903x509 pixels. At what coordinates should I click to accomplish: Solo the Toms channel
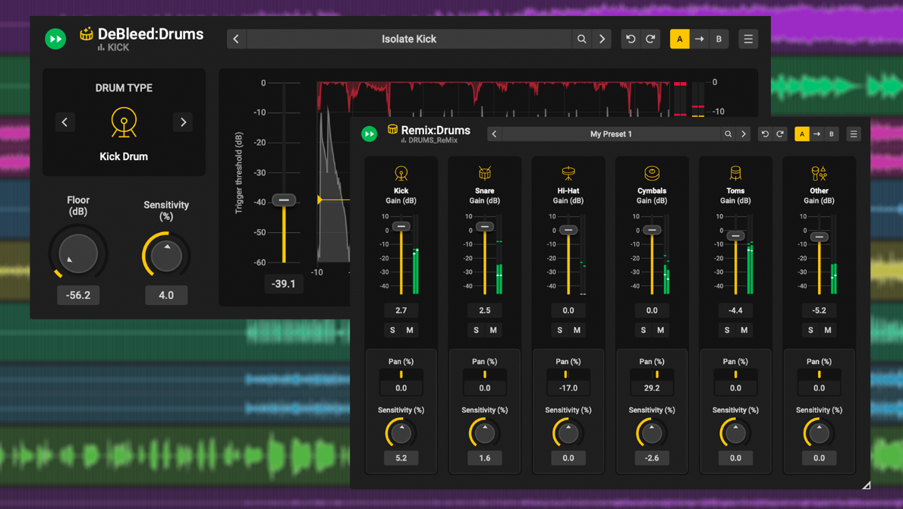click(x=727, y=330)
